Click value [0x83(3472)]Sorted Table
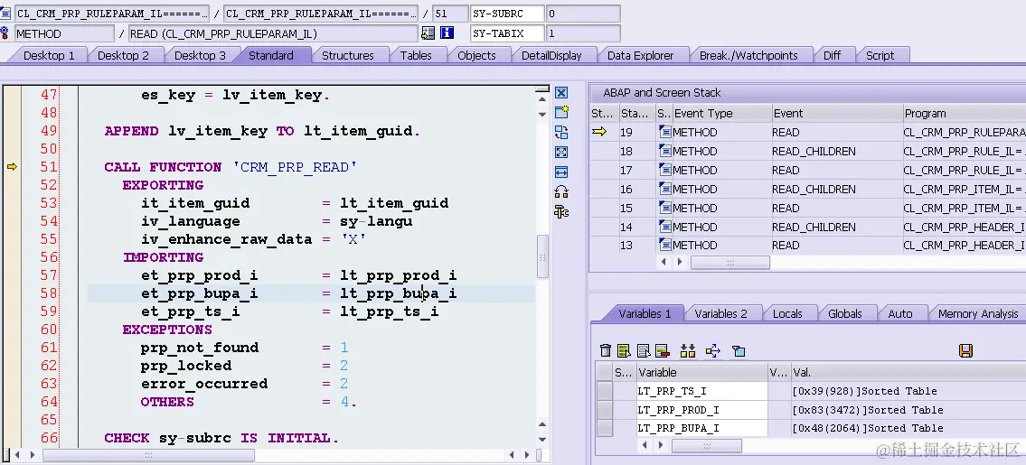The height and width of the screenshot is (465, 1026). (x=867, y=410)
